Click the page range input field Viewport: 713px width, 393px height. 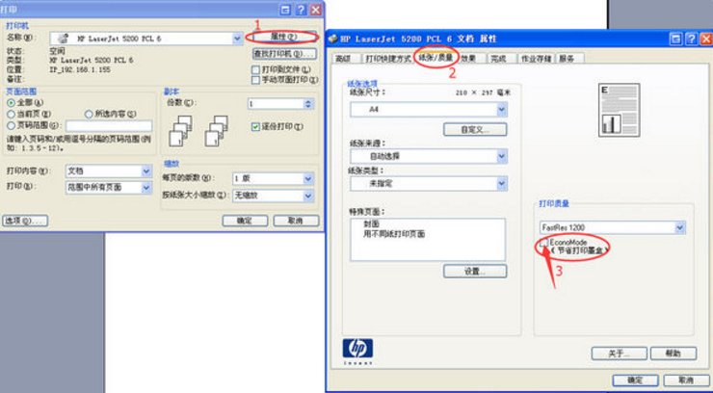tap(109, 126)
